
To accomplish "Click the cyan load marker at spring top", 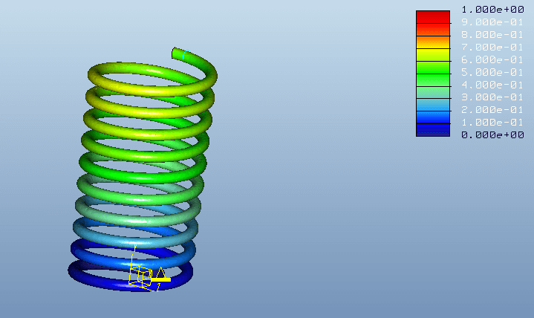I will click(x=185, y=54).
